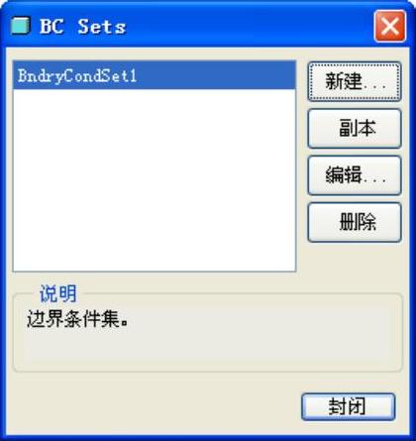The height and width of the screenshot is (441, 416).
Task: Click highlighted row right of BndryCondSet1 text
Action: (216, 75)
